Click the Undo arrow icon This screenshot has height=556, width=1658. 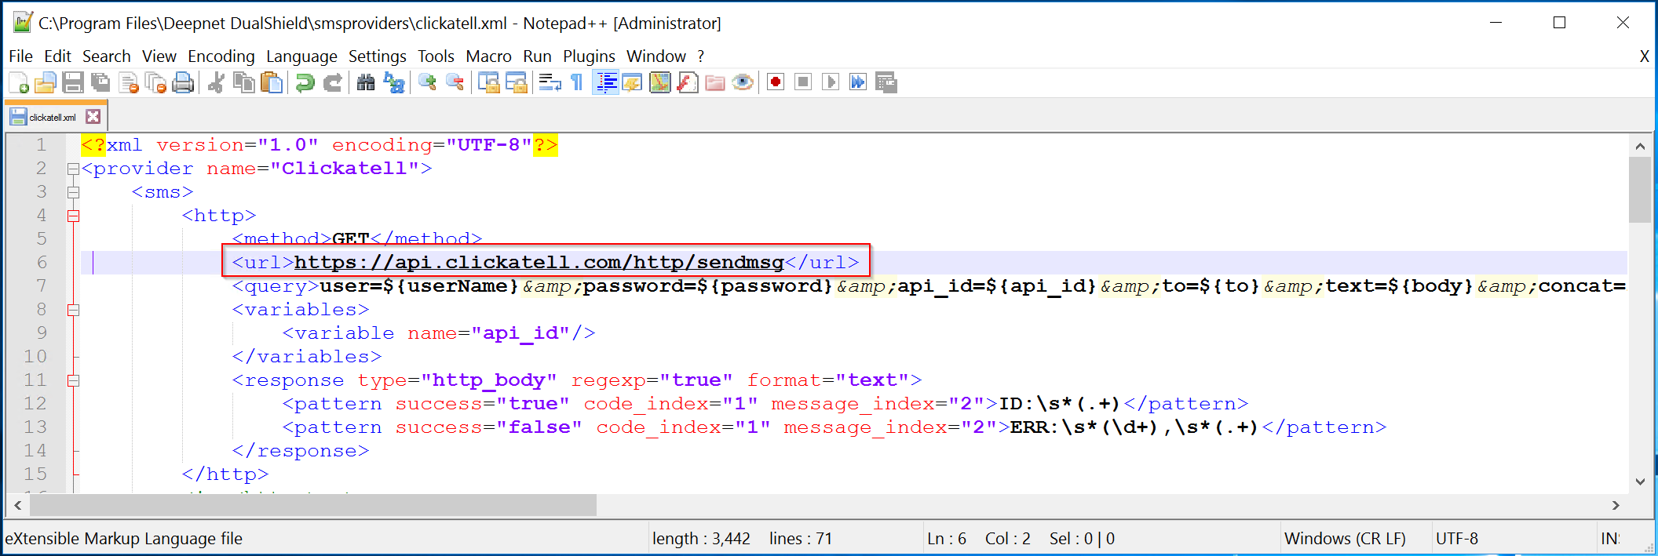[x=305, y=82]
